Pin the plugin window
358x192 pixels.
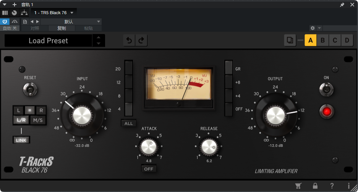[342, 5]
